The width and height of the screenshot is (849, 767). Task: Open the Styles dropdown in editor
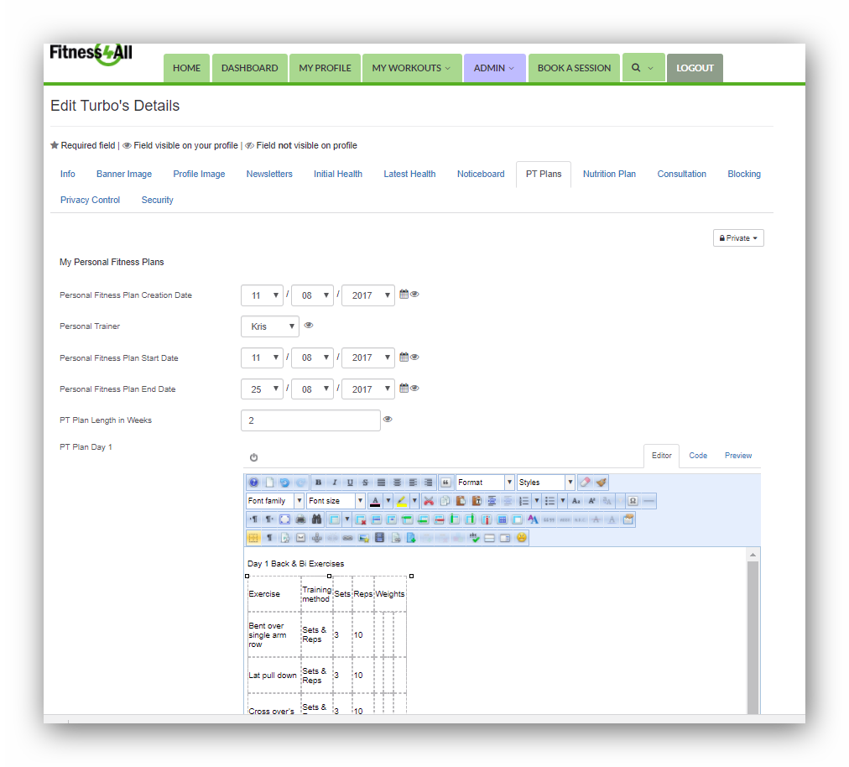[x=546, y=482]
